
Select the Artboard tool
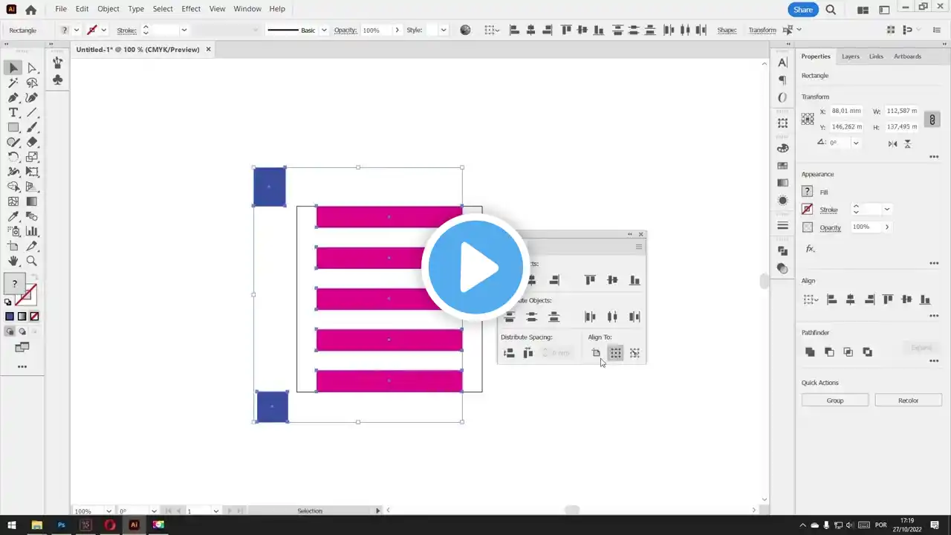point(13,246)
